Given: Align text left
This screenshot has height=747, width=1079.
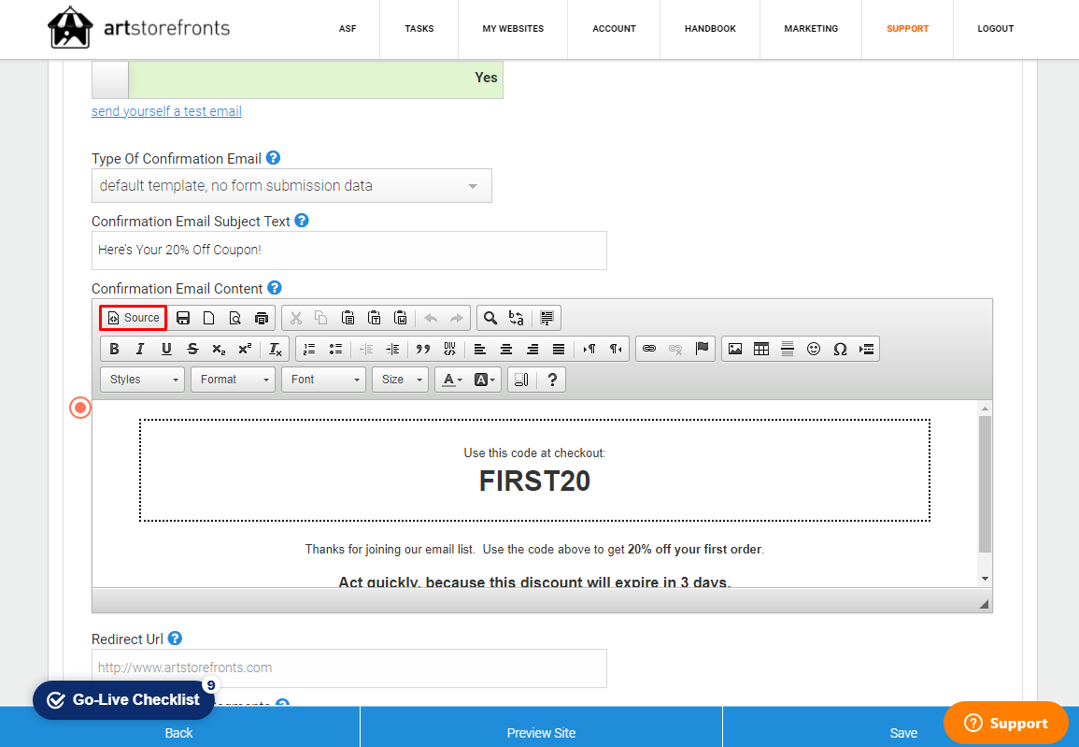Looking at the screenshot, I should point(480,349).
